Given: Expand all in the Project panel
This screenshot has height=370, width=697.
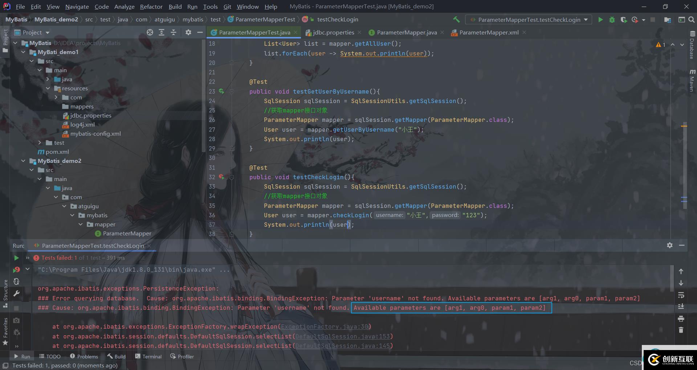Looking at the screenshot, I should click(x=162, y=32).
